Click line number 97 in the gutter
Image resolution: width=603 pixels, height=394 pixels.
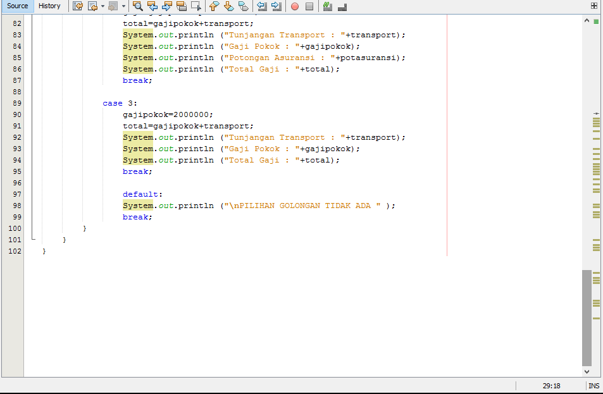(17, 195)
